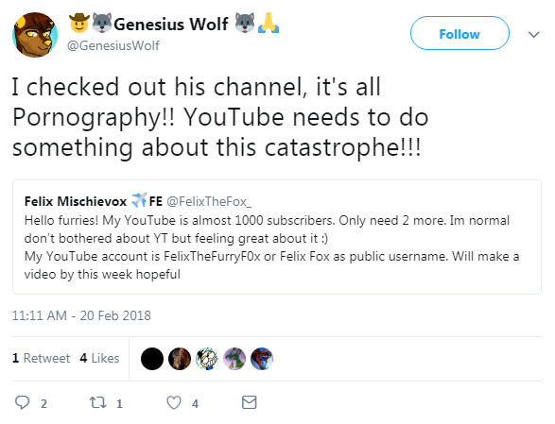
Task: Open the red dragon liker avatar
Action: 262,359
